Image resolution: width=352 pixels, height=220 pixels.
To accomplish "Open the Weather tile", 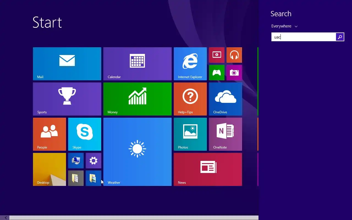I will click(x=137, y=152).
